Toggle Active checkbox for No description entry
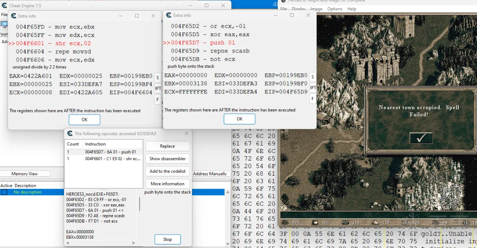This screenshot has height=248, width=477. [x=4, y=192]
